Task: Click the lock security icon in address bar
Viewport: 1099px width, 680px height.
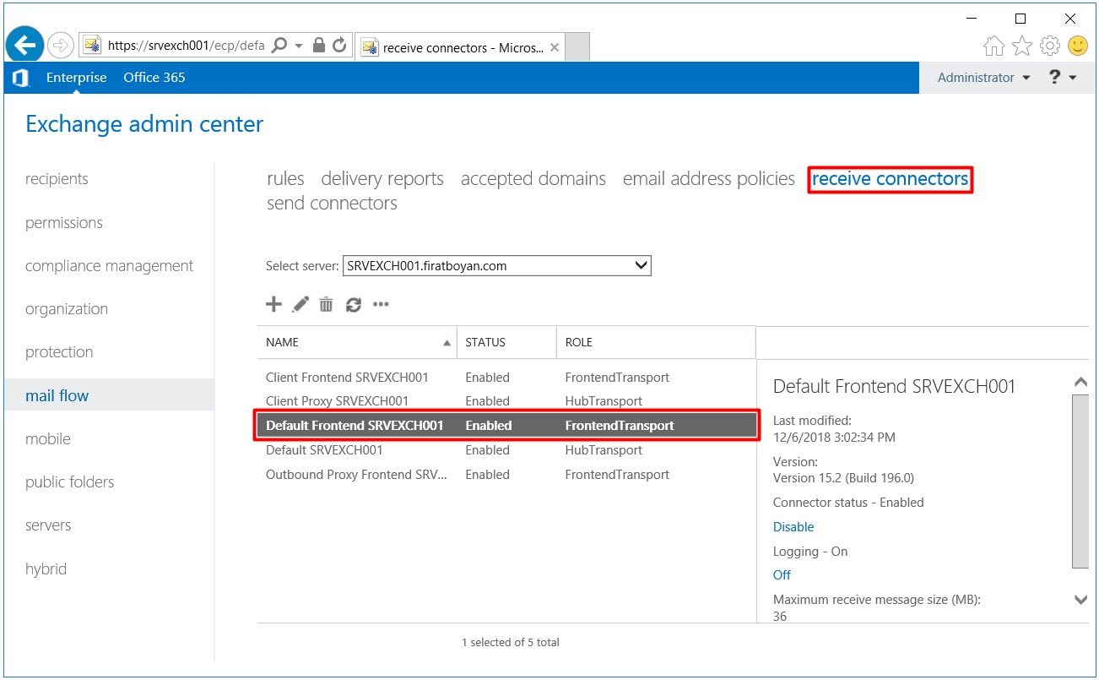Action: [x=319, y=46]
